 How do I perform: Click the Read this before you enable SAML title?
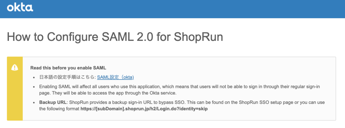pyautogui.click(x=68, y=68)
